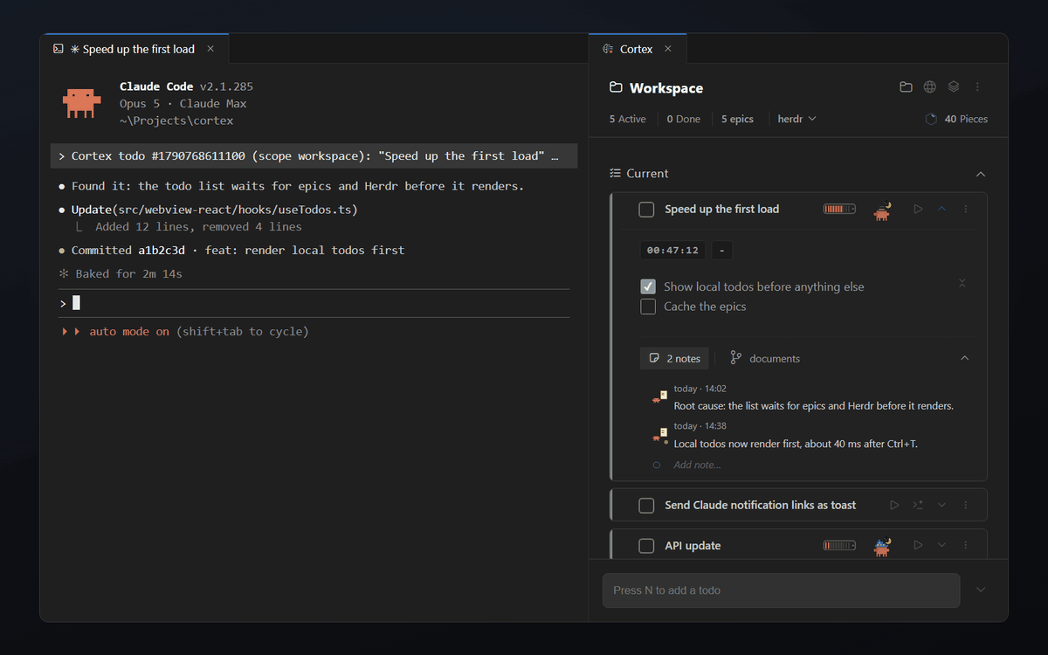Screen dimensions: 1048x655
Task: Switch to the Cortex tab
Action: [638, 50]
